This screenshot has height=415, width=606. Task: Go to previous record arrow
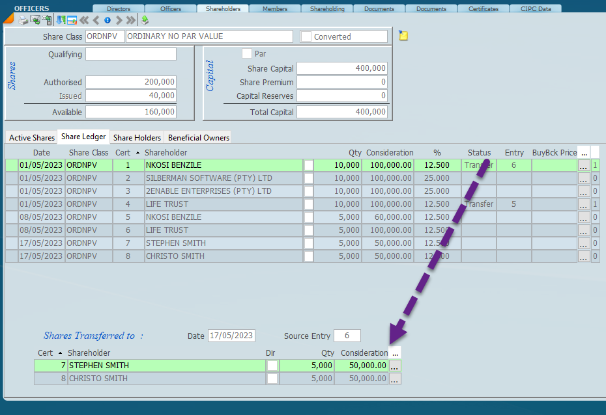pos(96,20)
